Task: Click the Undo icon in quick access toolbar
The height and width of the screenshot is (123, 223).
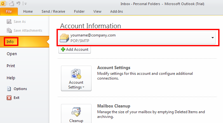Action: [18, 3]
